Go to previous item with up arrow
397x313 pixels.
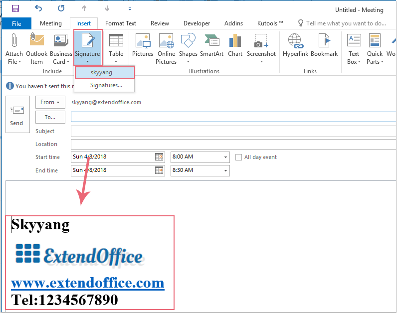(84, 8)
